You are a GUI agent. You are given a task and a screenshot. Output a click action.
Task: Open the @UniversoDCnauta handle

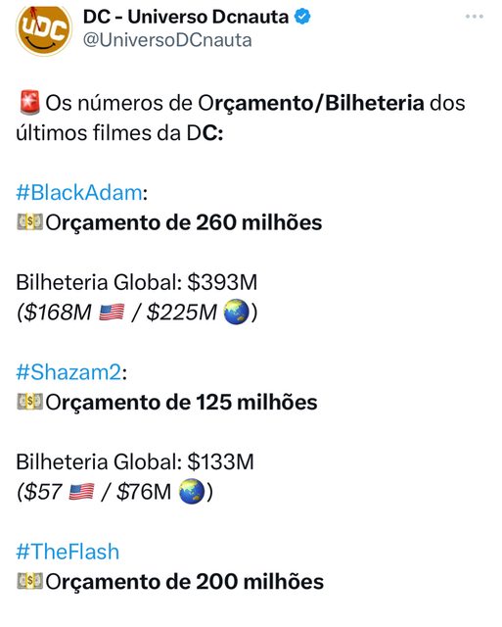coord(167,40)
